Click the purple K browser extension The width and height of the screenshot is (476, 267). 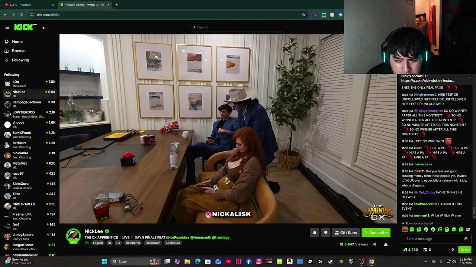(315, 15)
